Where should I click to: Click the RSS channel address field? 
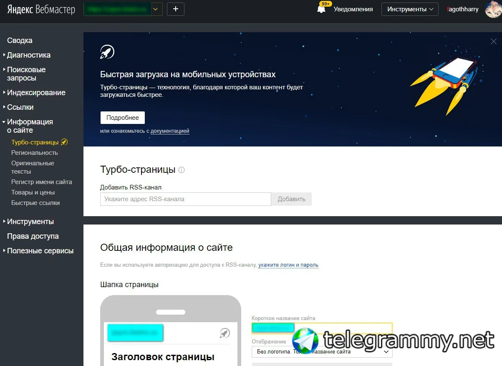click(x=186, y=199)
